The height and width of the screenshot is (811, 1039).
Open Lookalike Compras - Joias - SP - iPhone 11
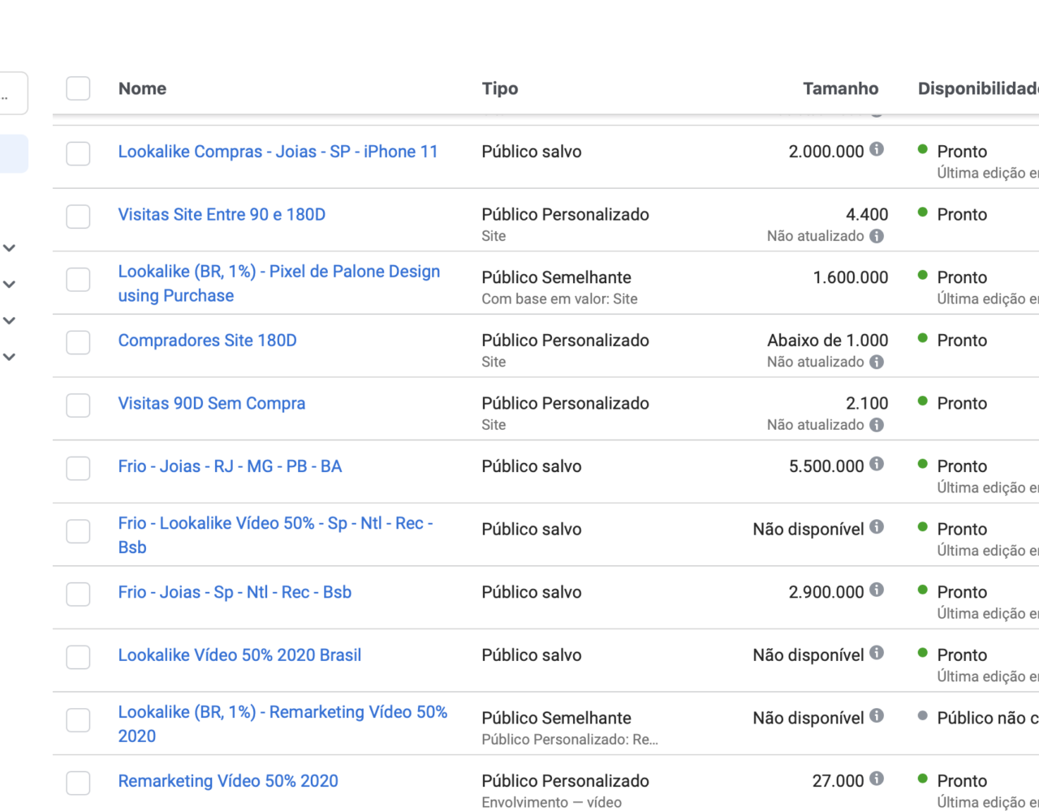tap(278, 152)
